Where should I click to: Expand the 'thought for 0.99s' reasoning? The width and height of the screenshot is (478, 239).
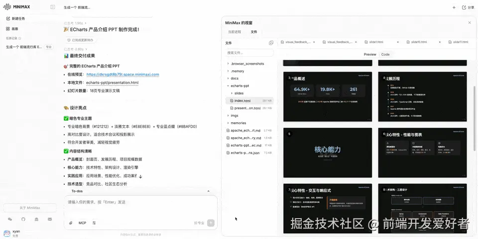tap(76, 49)
